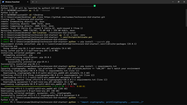187x105 pixels.
Task: Click the 'remote: Total 10 (delta 0)' line
Action: click(42, 28)
